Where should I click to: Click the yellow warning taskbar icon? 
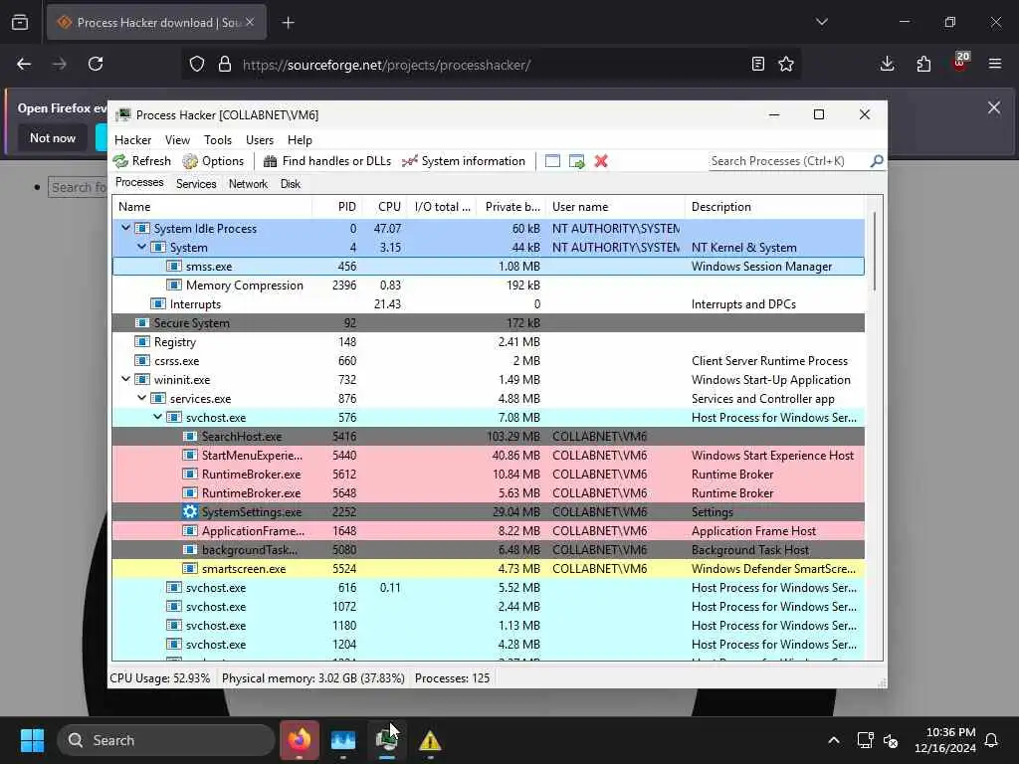(430, 740)
